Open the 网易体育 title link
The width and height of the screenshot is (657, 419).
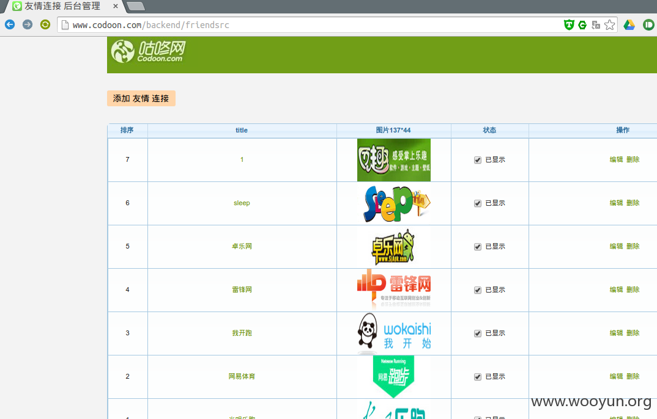point(242,376)
